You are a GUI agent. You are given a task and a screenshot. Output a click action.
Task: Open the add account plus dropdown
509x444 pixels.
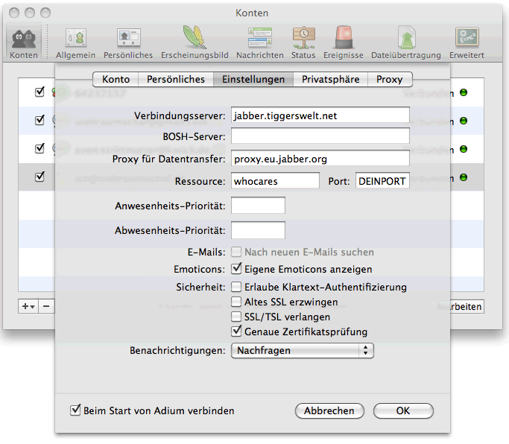coord(28,306)
